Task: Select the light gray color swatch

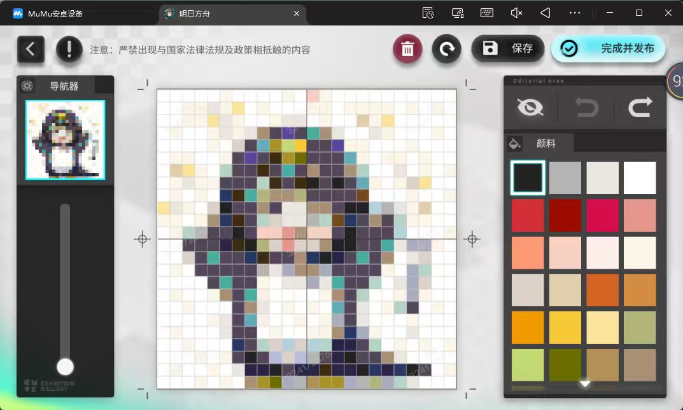Action: [602, 178]
